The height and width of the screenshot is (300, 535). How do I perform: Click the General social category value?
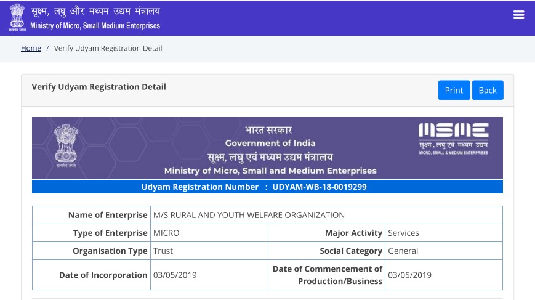pyautogui.click(x=403, y=251)
